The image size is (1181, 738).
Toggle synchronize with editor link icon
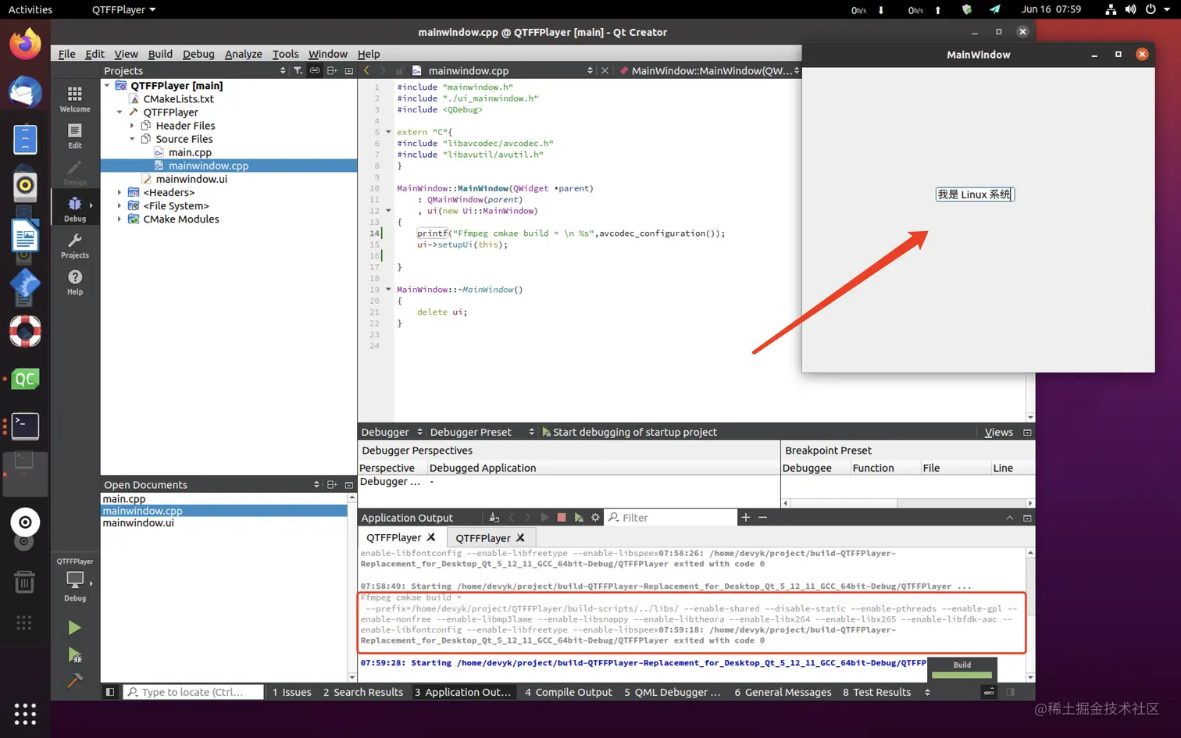(315, 70)
